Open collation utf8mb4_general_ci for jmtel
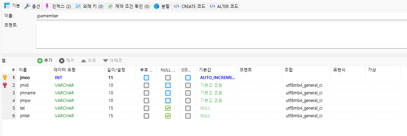This screenshot has width=407, height=136. 304,116
